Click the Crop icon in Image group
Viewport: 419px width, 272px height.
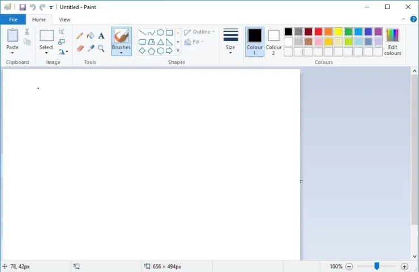[62, 32]
